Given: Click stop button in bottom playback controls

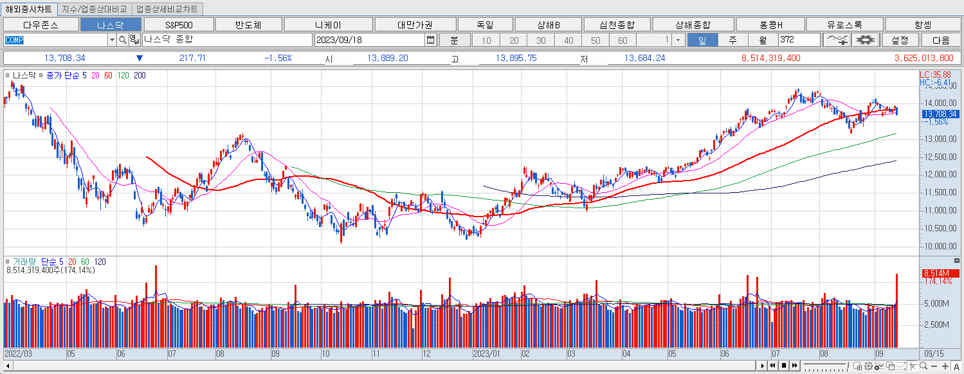Looking at the screenshot, I should pyautogui.click(x=784, y=366).
